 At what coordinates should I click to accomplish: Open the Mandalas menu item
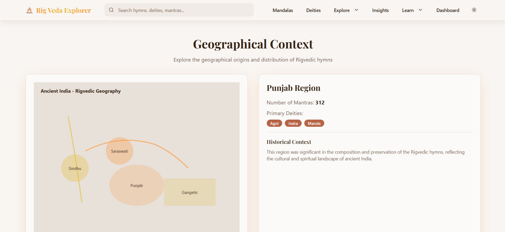[x=282, y=10]
